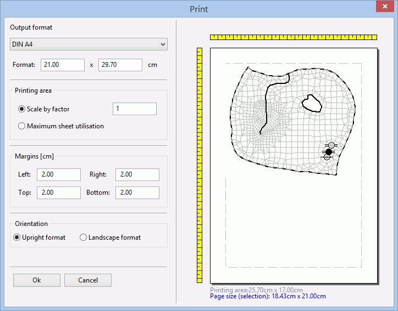The image size is (398, 311).
Task: Click the format height field showing 29.70
Action: (120, 65)
